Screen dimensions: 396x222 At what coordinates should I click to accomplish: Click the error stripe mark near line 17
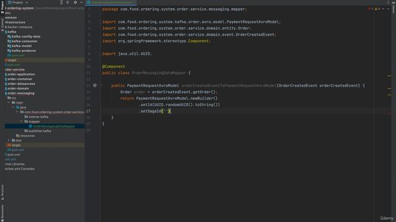[x=389, y=113]
